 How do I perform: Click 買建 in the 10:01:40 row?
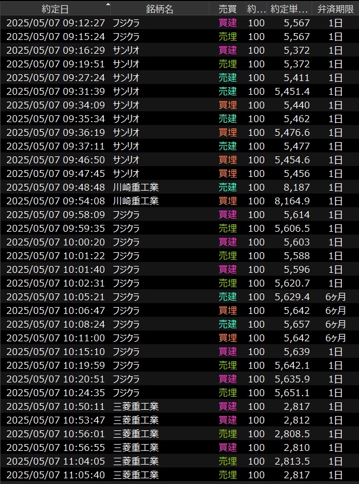point(228,269)
